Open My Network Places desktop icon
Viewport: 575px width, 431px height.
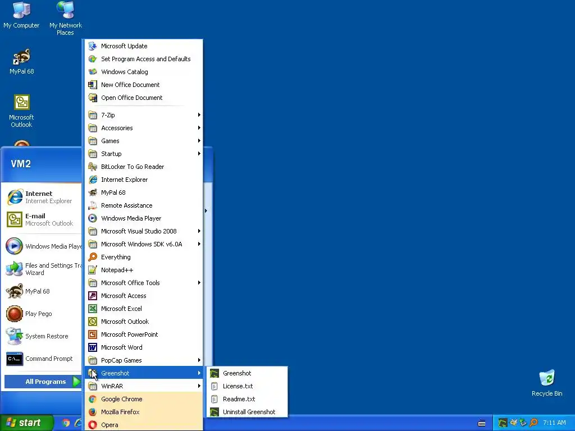click(x=65, y=19)
